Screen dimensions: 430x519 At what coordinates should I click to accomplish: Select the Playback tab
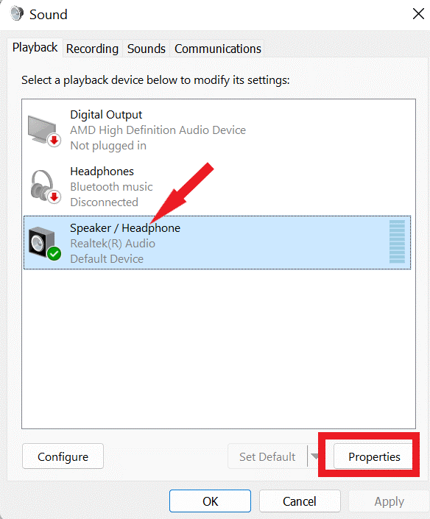pyautogui.click(x=35, y=47)
